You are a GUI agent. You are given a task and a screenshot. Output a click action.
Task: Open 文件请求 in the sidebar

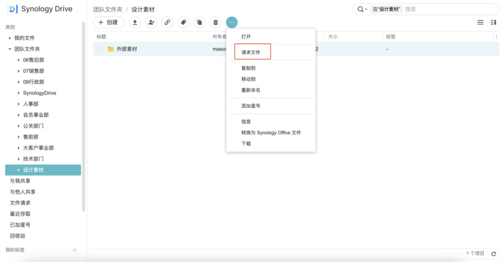pos(20,203)
